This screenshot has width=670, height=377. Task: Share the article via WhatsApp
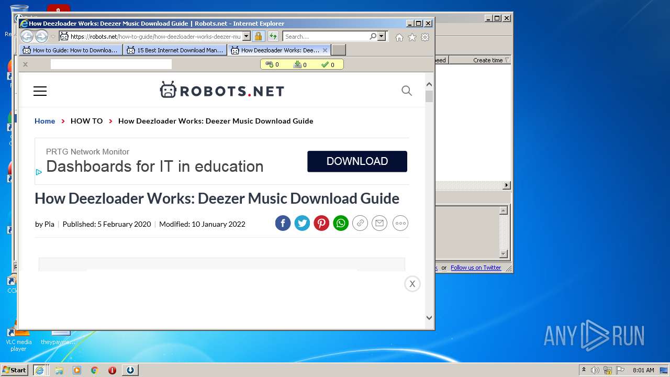point(341,223)
